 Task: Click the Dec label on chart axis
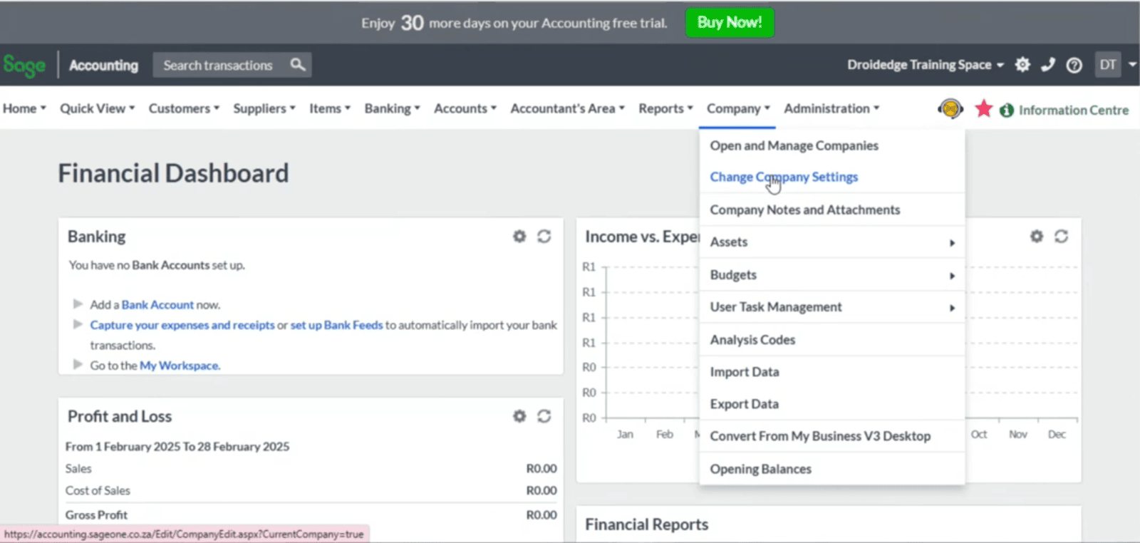pos(1057,435)
